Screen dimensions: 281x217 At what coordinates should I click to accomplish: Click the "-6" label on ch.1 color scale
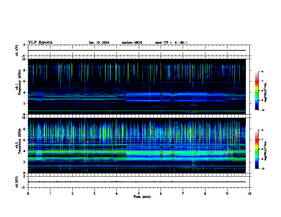(262, 72)
